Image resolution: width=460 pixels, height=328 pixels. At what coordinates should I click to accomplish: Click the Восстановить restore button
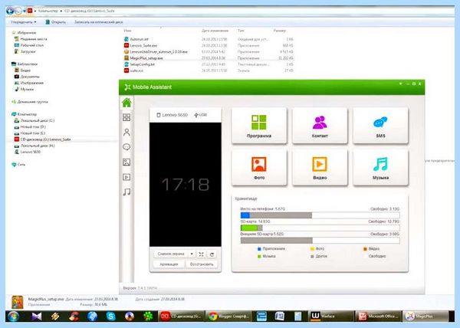[x=202, y=264]
